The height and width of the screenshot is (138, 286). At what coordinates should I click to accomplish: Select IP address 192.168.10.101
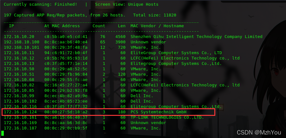(x=22, y=47)
